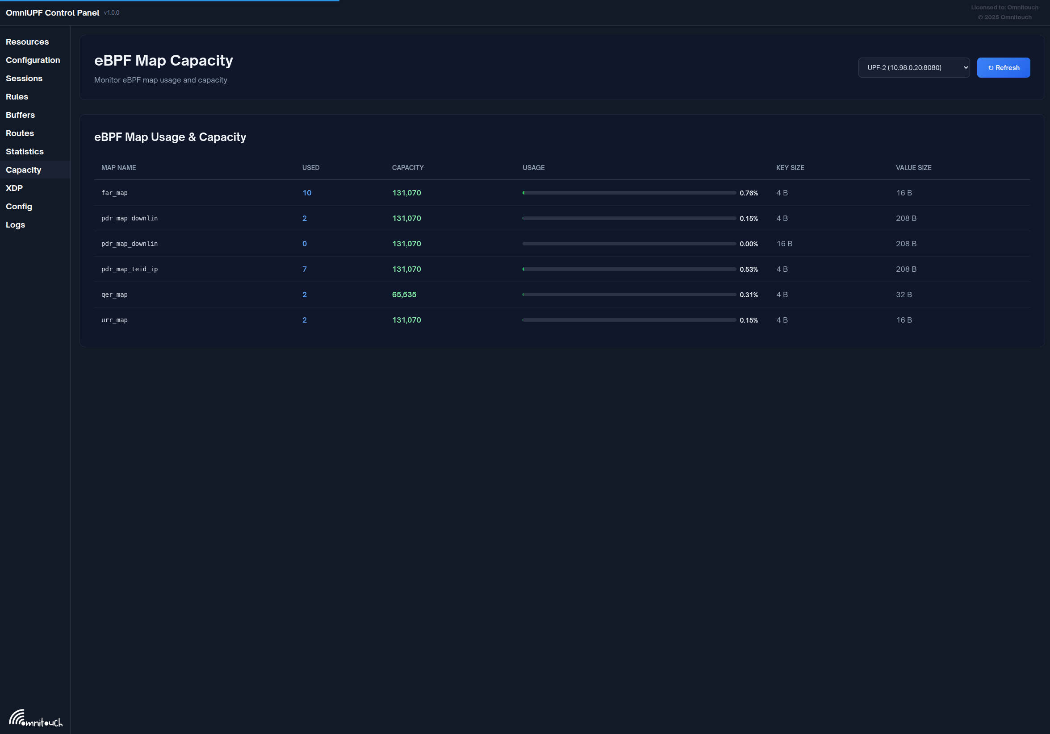Click the USED column header
The width and height of the screenshot is (1050, 734).
(x=310, y=168)
